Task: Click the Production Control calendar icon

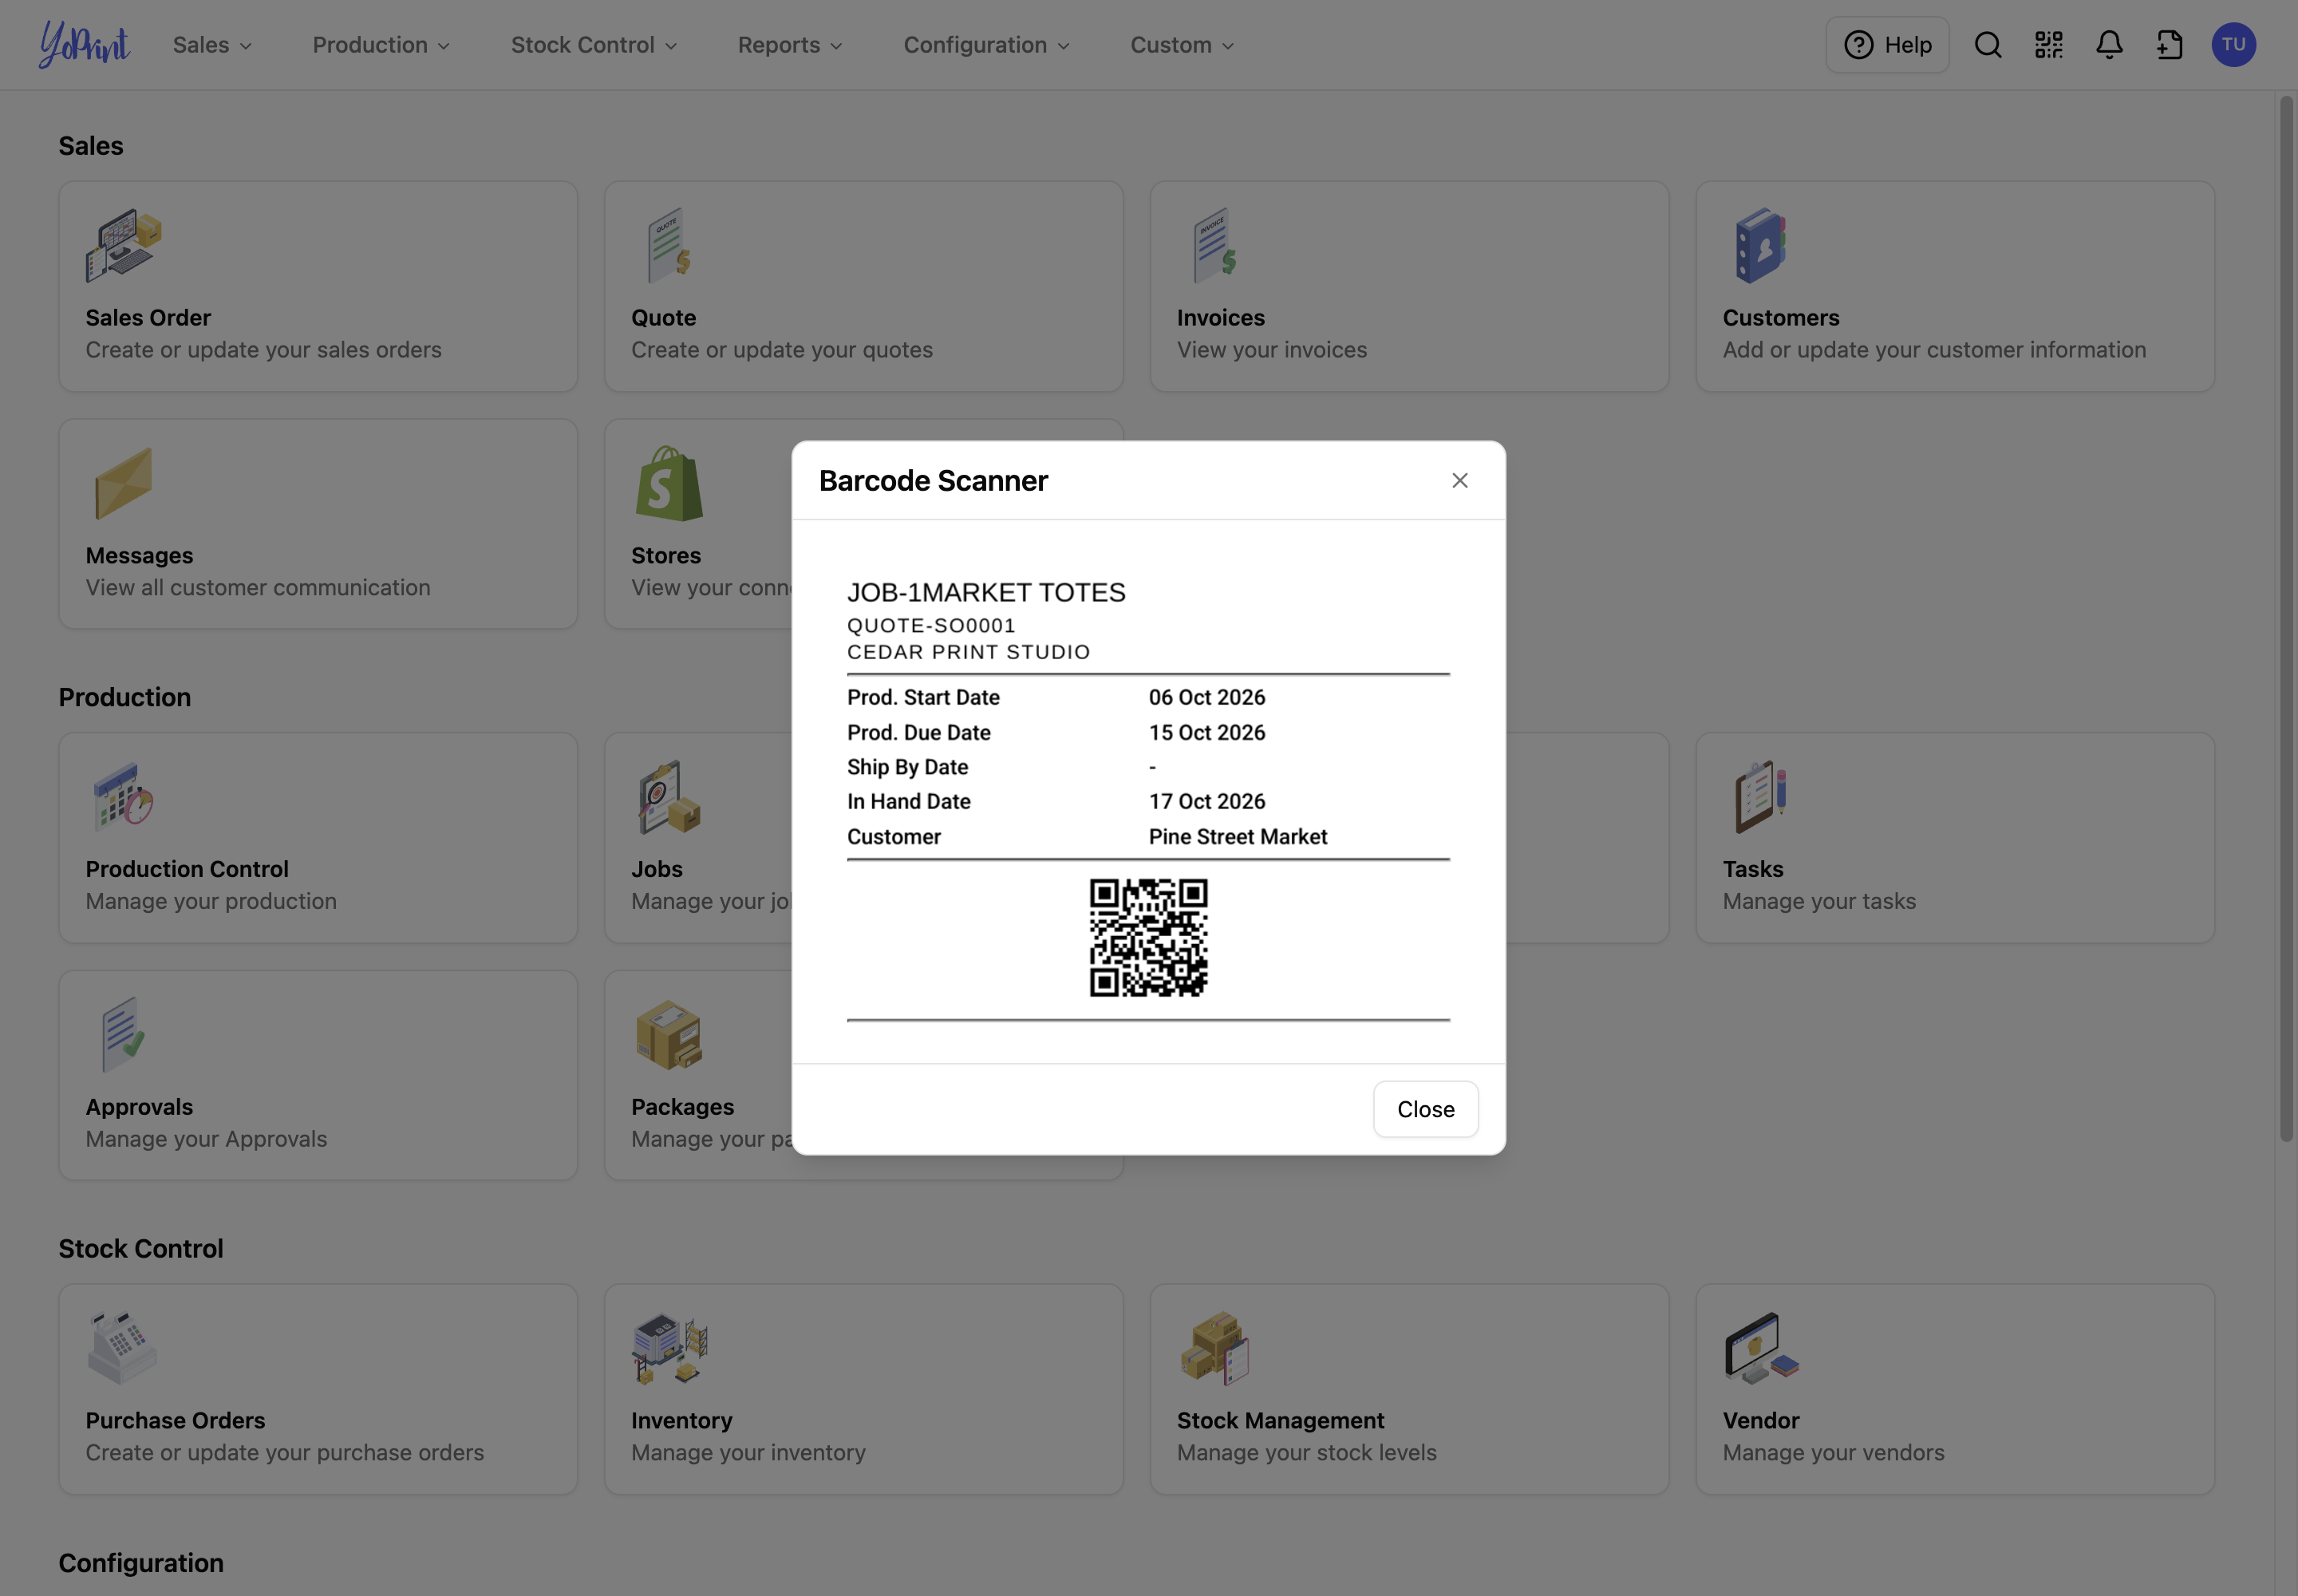Action: tap(124, 797)
